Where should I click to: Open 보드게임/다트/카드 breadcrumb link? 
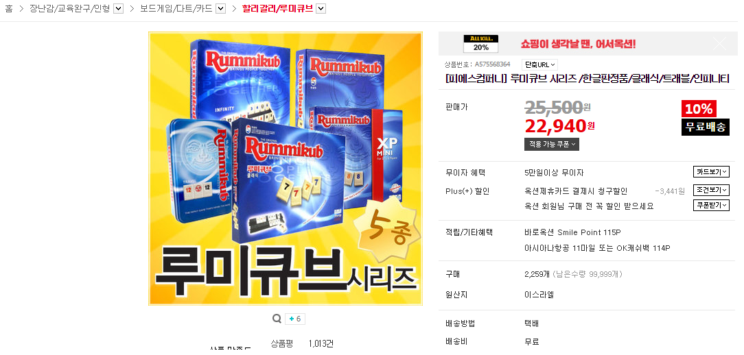pos(176,8)
